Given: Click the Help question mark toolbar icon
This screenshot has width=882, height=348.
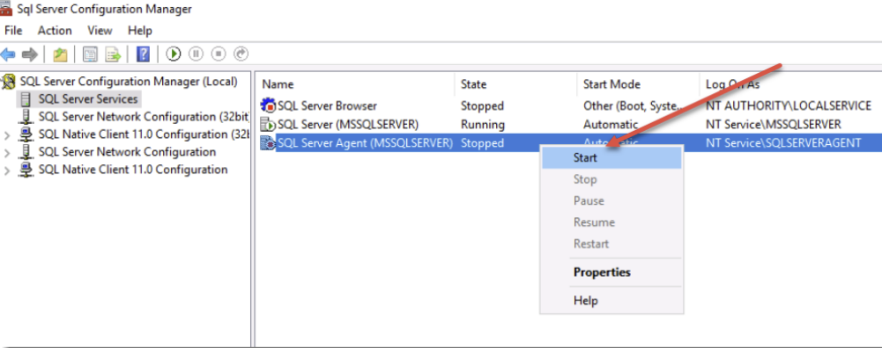Looking at the screenshot, I should [144, 54].
